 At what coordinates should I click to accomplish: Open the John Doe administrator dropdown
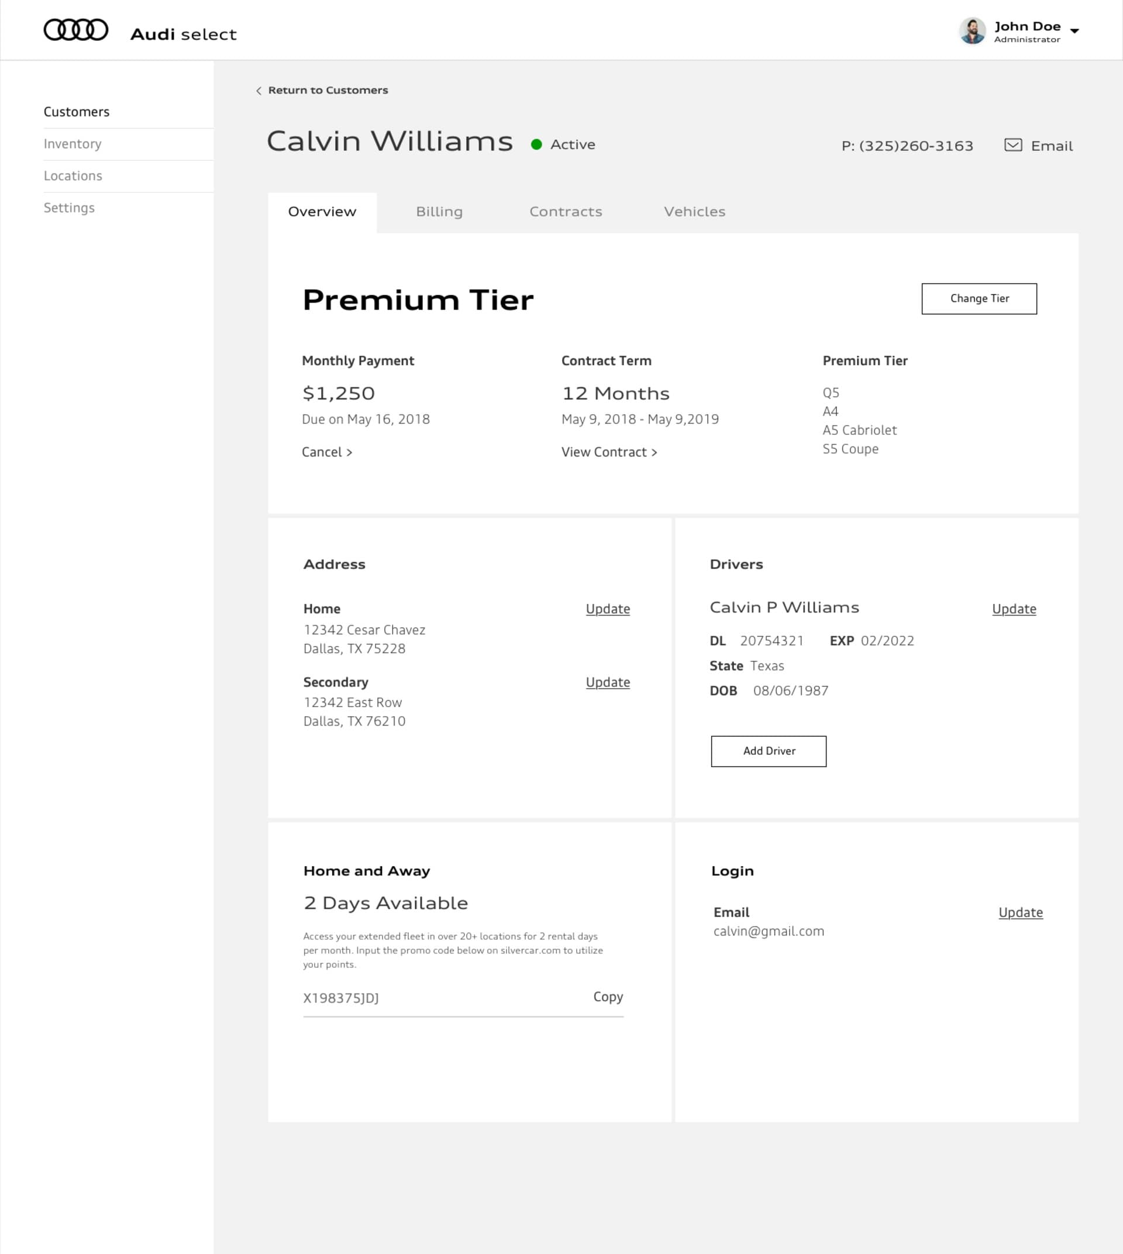1075,30
